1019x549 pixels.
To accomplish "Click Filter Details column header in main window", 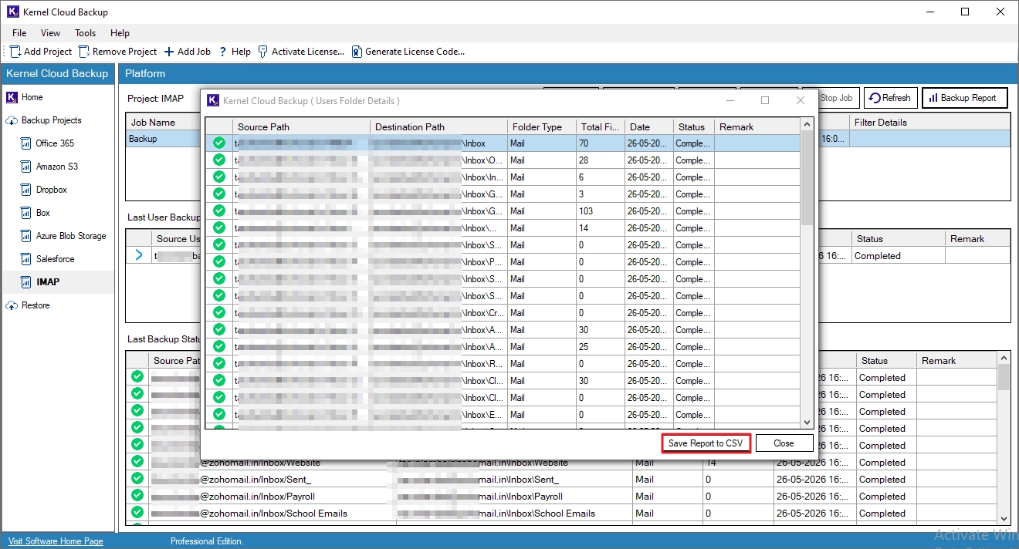I will coord(929,122).
